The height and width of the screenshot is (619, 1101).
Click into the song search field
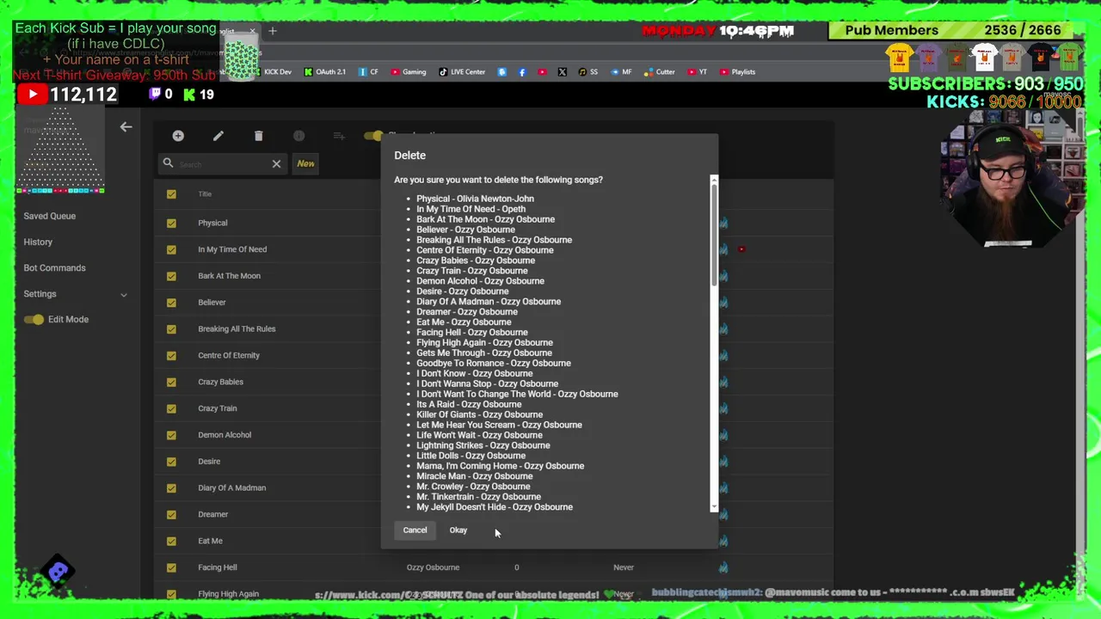point(224,163)
